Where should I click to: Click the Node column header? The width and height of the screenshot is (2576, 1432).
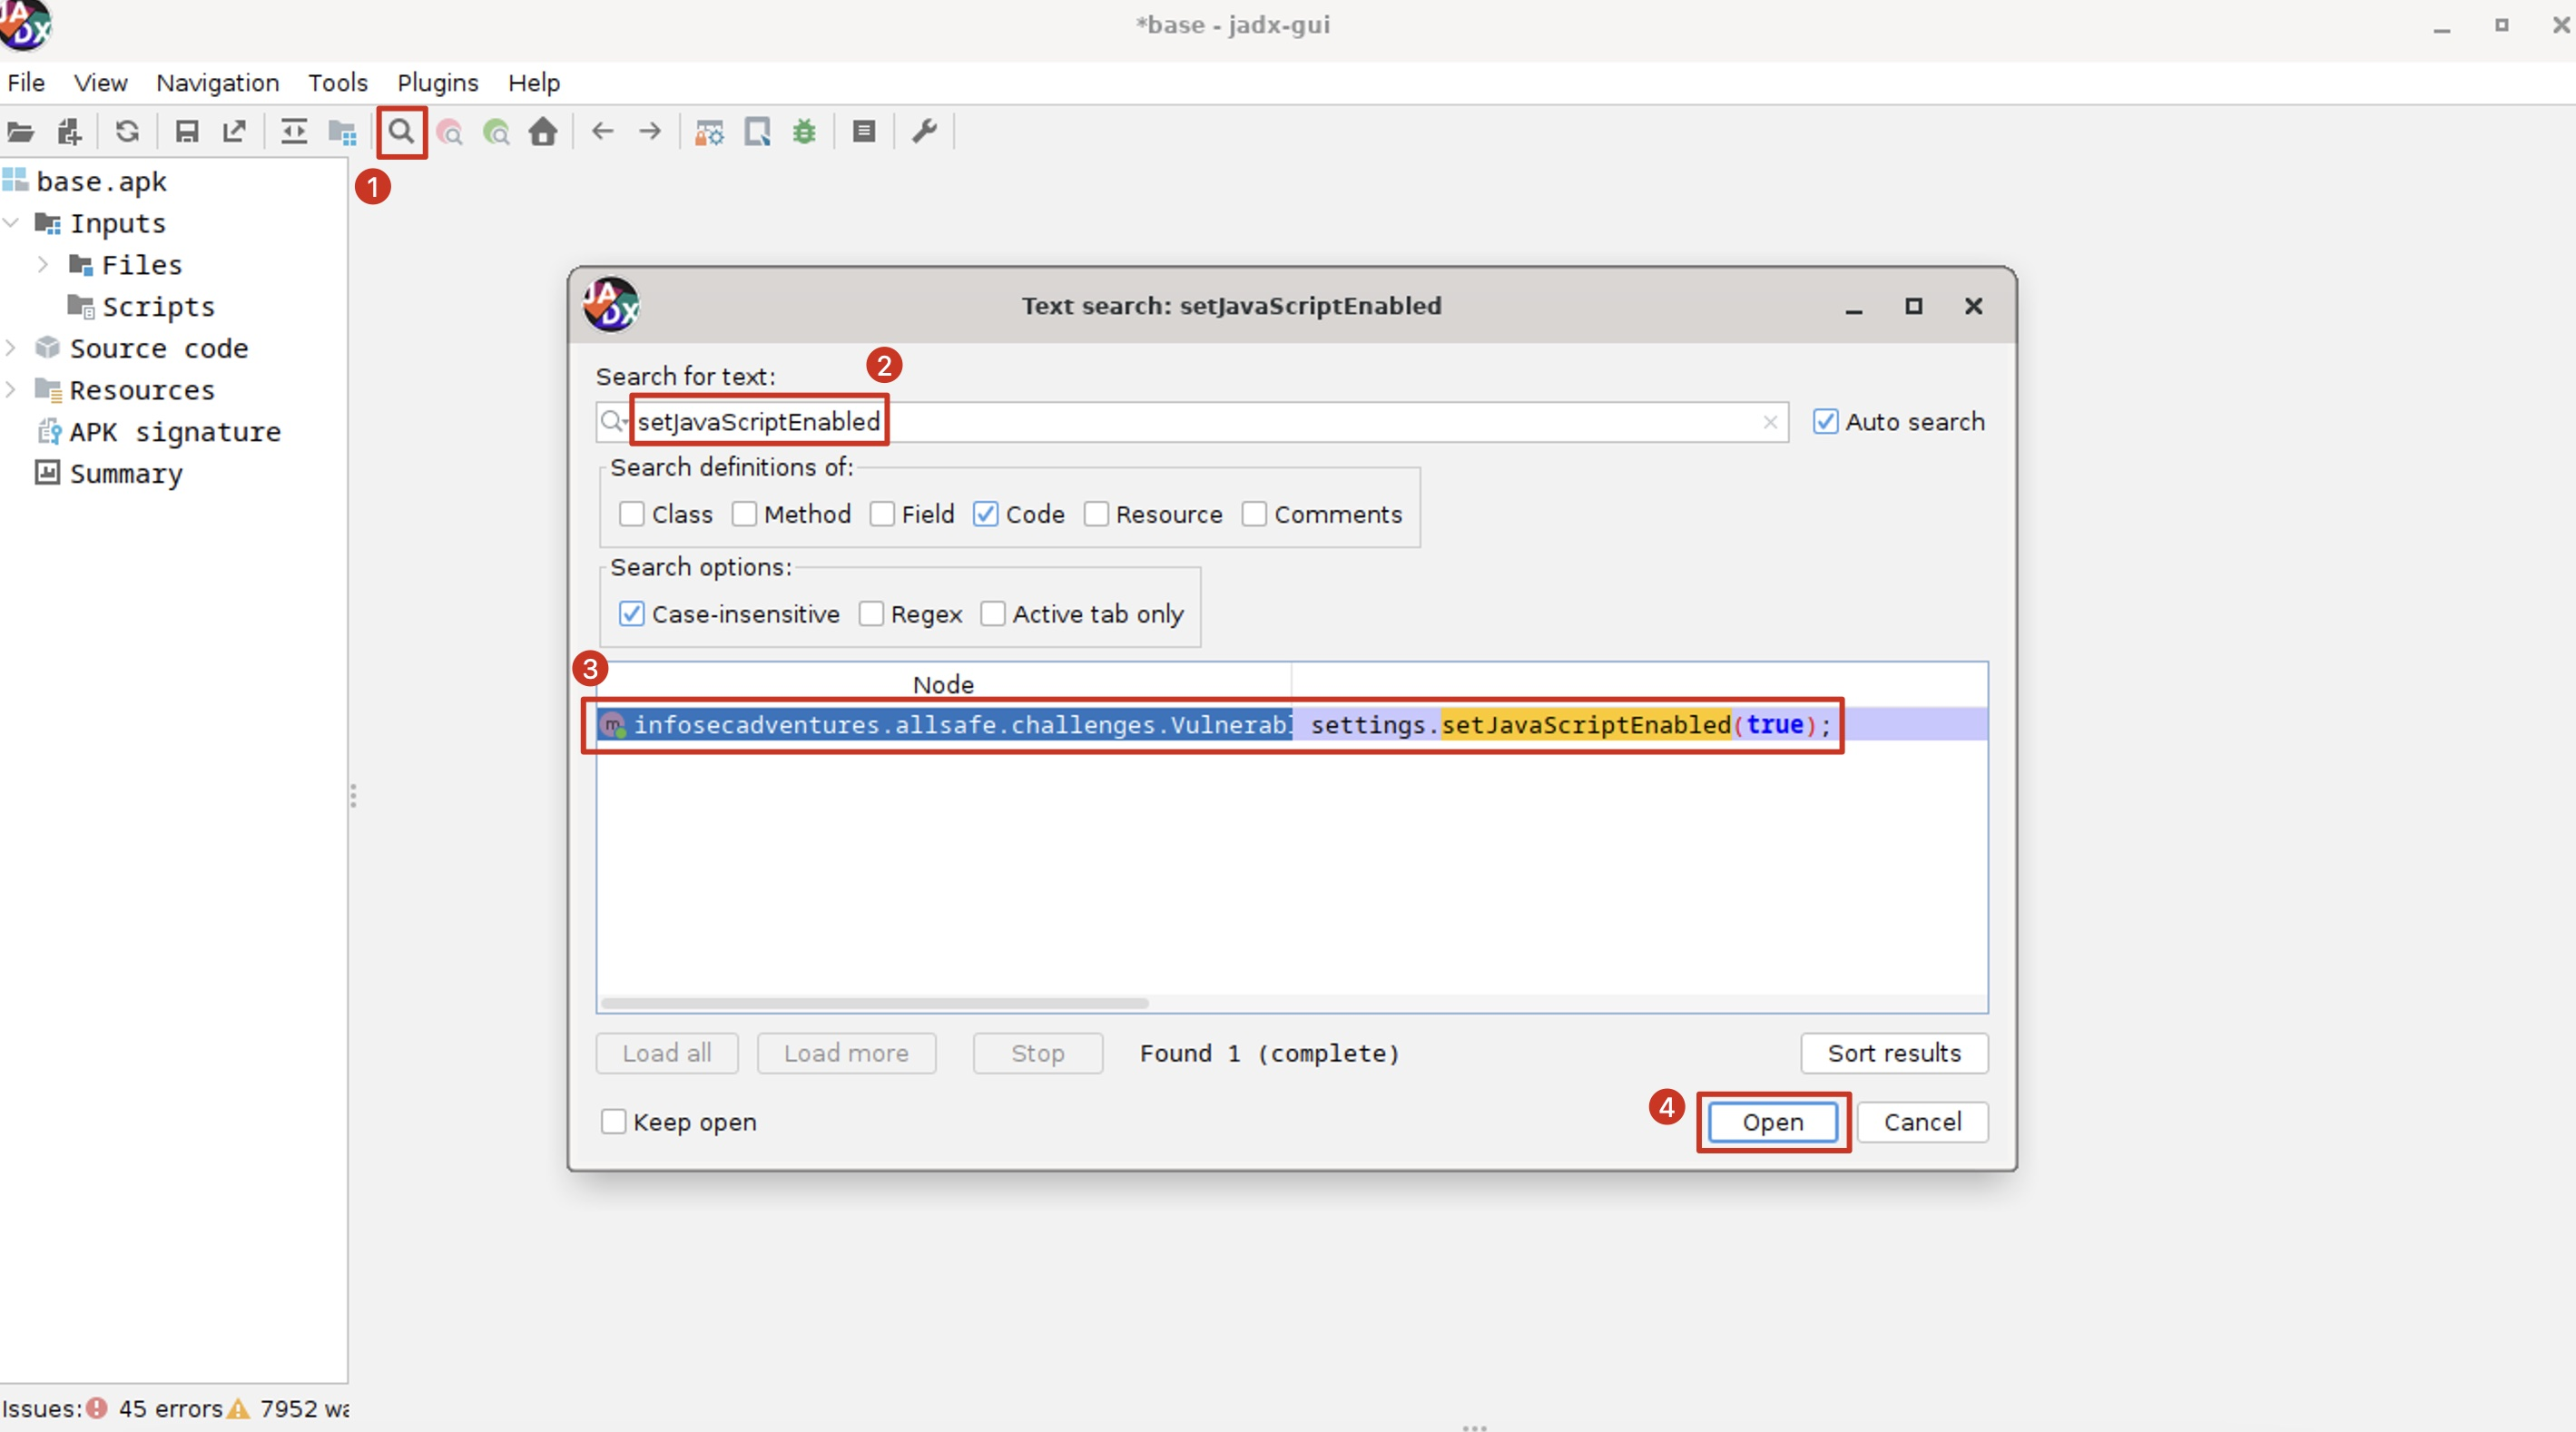(944, 684)
